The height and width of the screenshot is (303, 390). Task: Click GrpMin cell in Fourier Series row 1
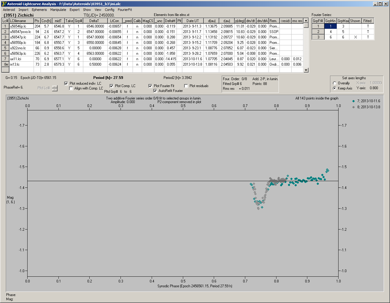[x=331, y=26]
